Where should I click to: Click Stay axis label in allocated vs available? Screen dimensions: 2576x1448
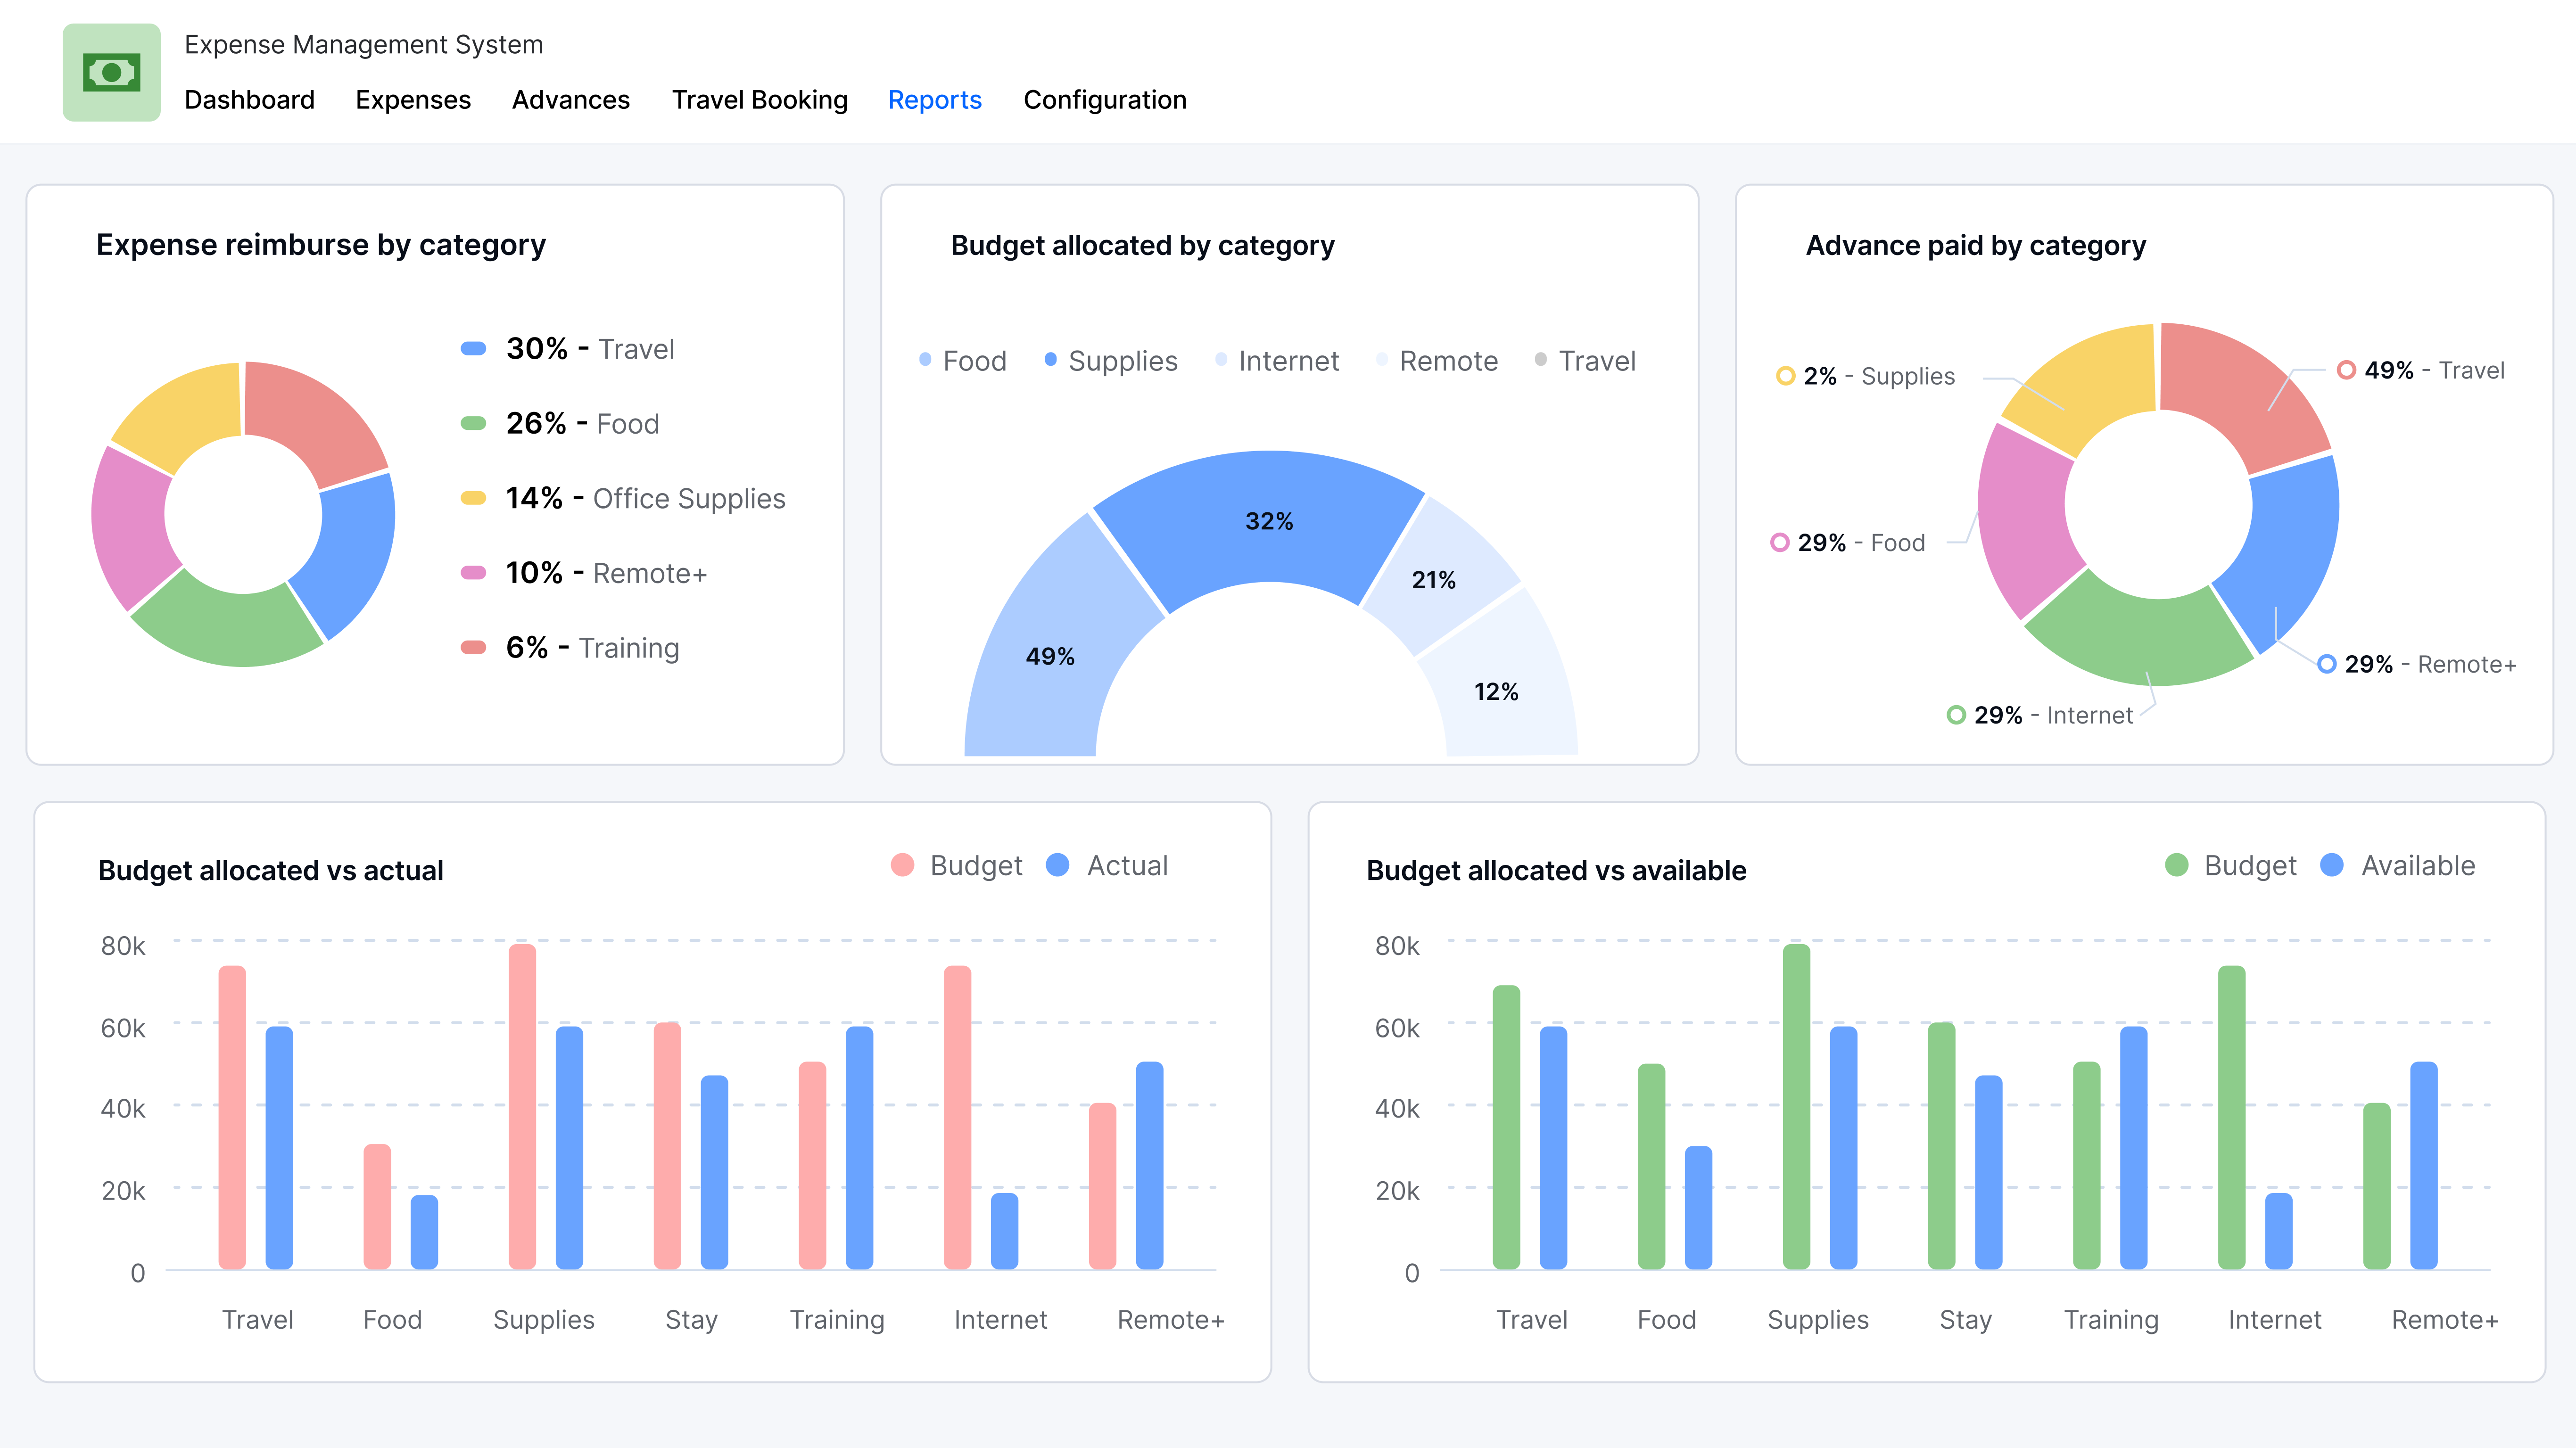[x=1965, y=1320]
